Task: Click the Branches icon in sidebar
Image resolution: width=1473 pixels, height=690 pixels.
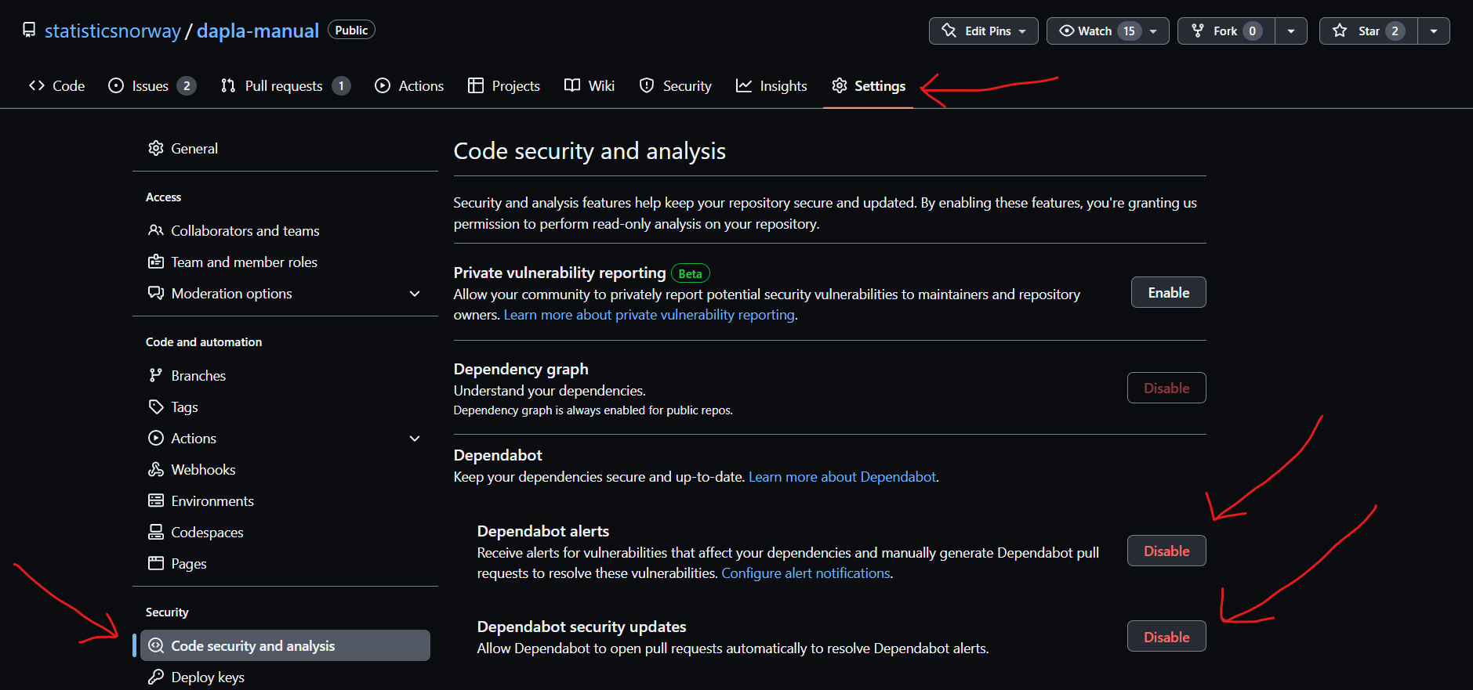Action: click(156, 375)
